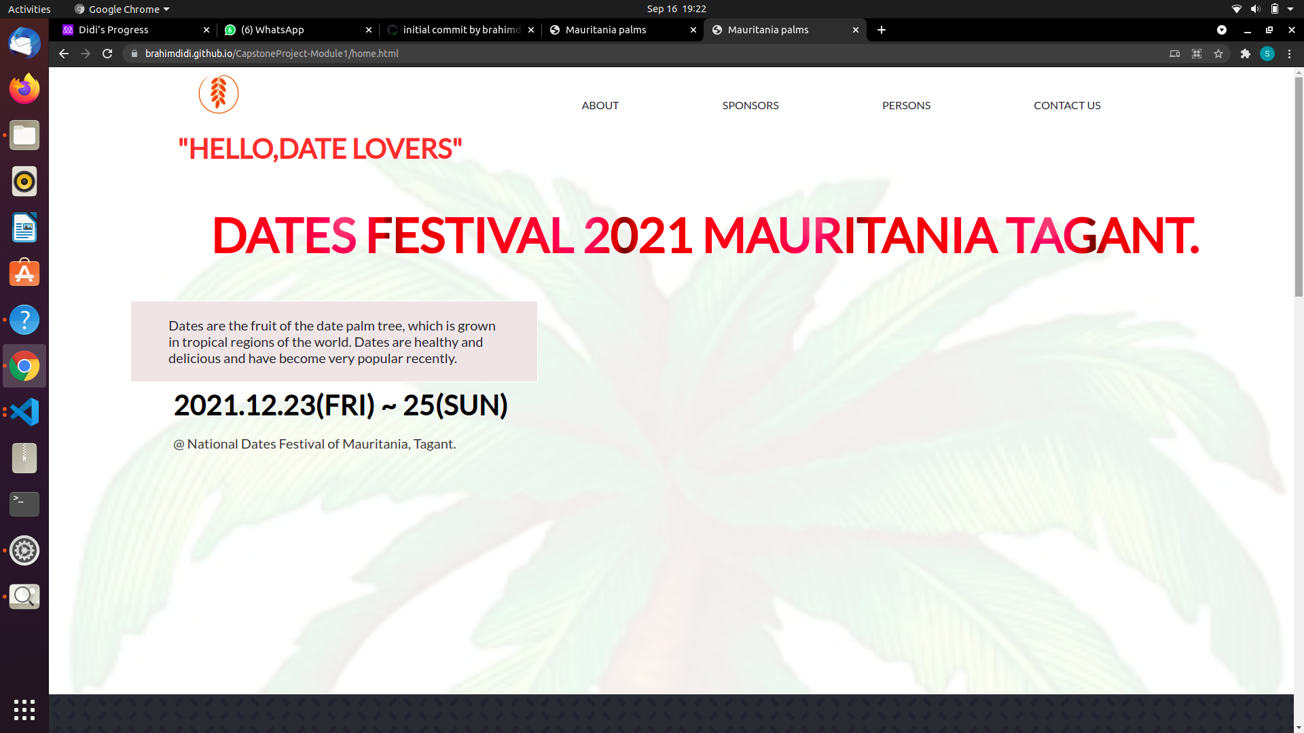Open the CONTACT US link
The image size is (1304, 733).
(x=1067, y=105)
